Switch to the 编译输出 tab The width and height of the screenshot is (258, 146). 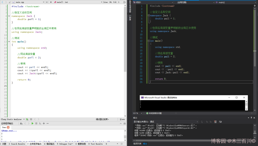point(49,144)
